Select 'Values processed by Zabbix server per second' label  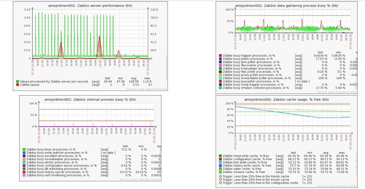(54, 82)
